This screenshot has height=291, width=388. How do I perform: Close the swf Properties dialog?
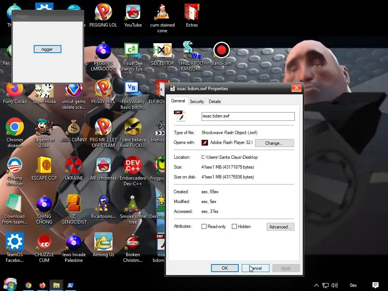(x=296, y=88)
